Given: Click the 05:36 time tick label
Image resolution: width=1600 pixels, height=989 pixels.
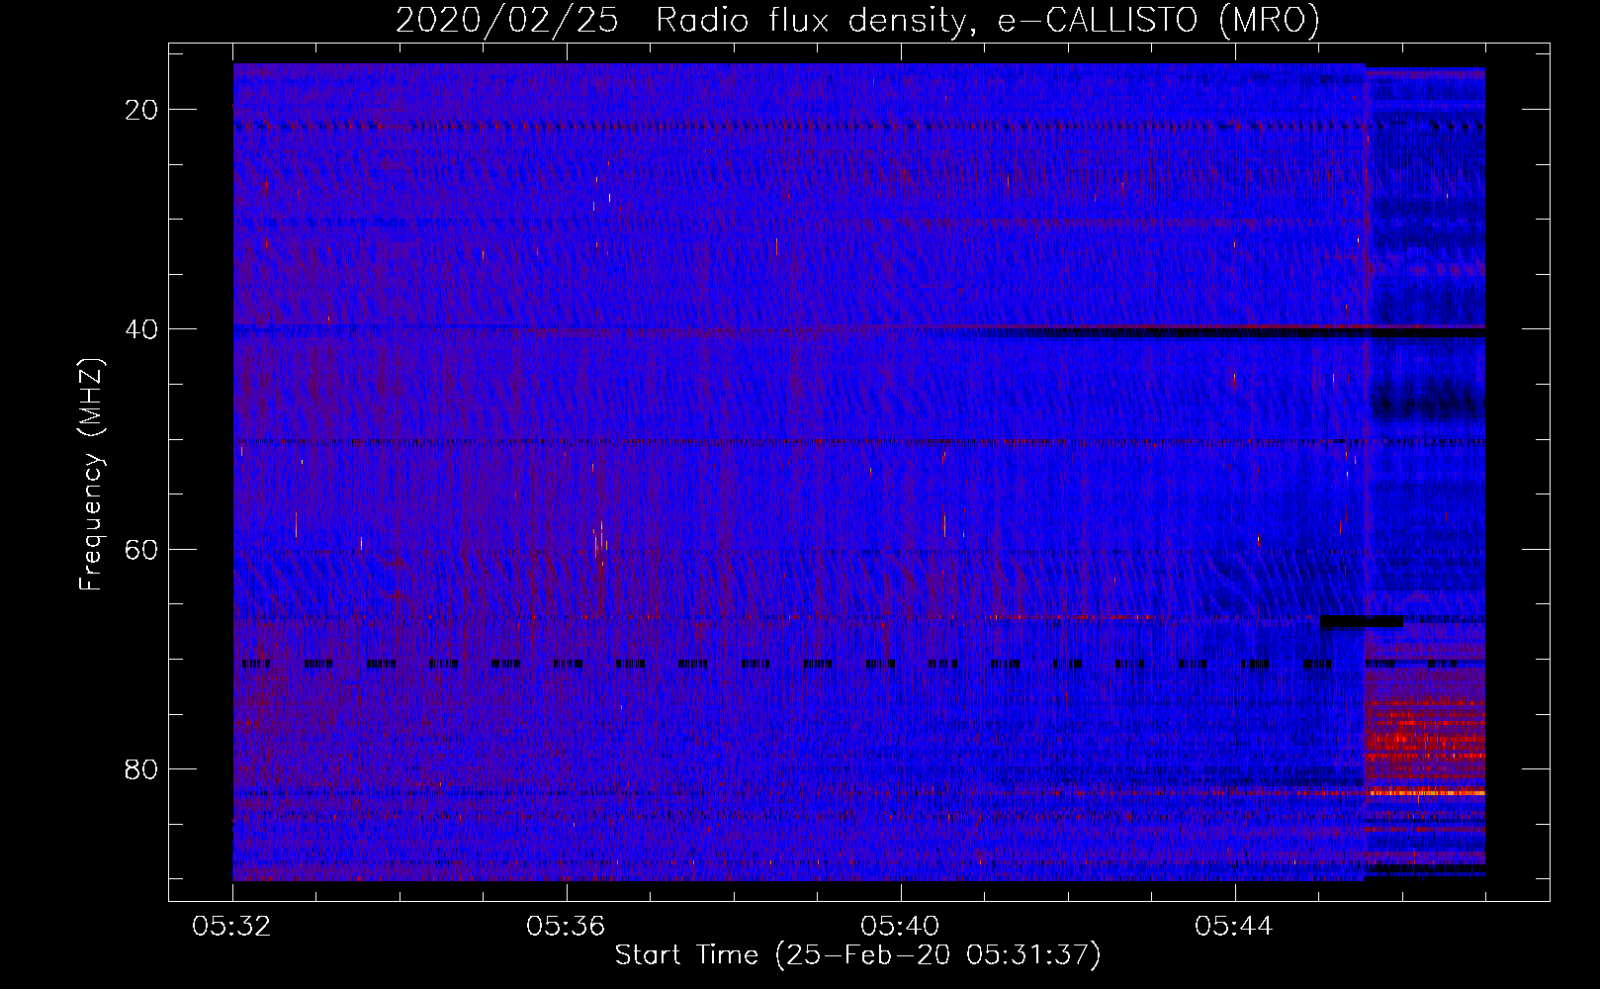Looking at the screenshot, I should pyautogui.click(x=566, y=927).
